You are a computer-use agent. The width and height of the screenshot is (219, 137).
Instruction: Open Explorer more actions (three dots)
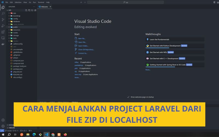pos(34,7)
